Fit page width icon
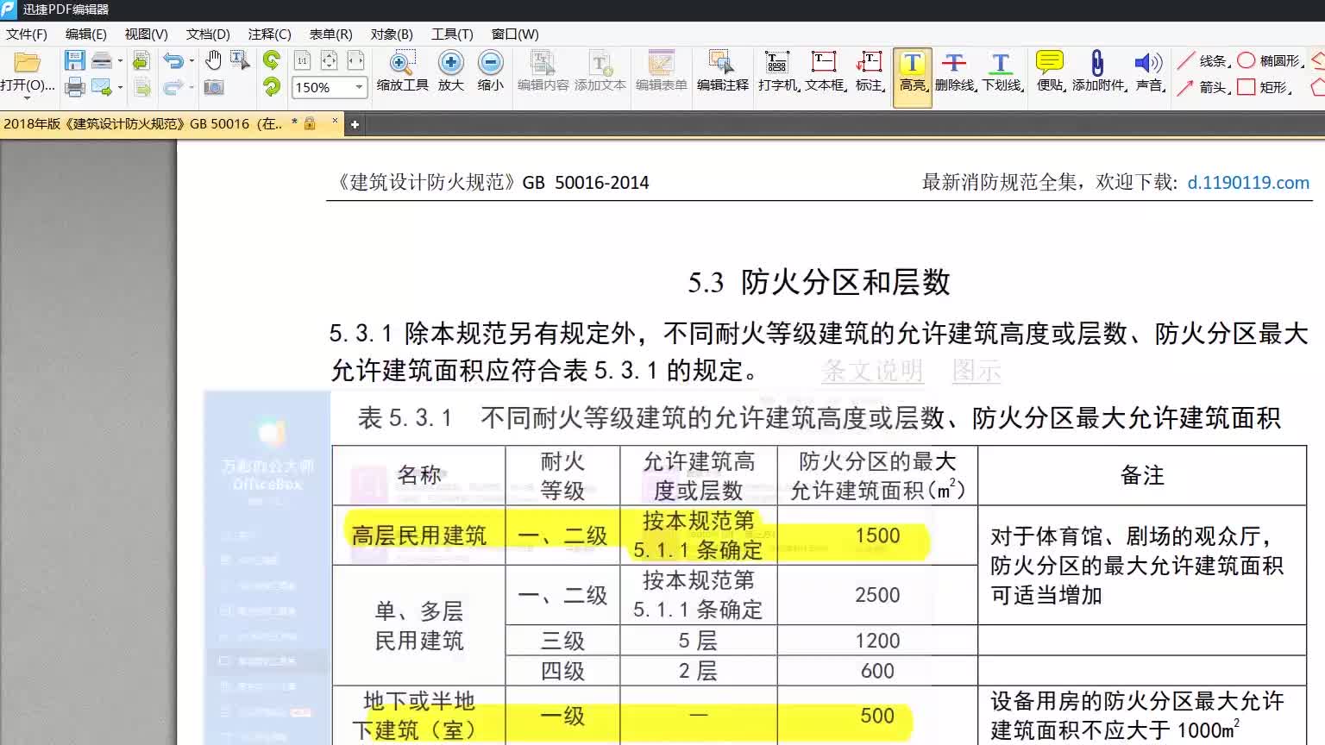 pos(355,60)
